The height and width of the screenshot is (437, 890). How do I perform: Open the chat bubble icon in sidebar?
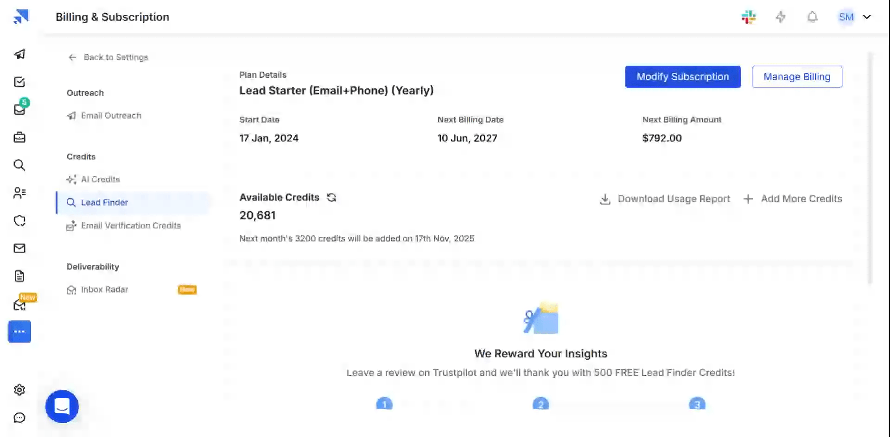pyautogui.click(x=19, y=418)
